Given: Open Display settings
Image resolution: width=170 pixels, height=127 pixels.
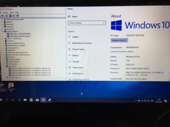Looking at the screenshot, I should coord(75,37).
